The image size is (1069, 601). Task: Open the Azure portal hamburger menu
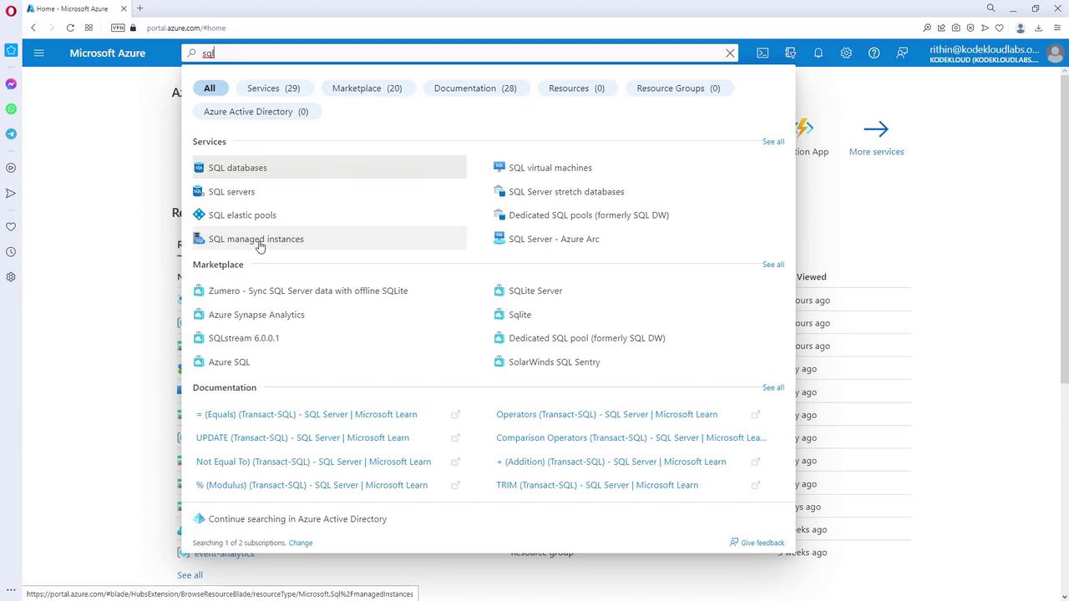click(38, 53)
